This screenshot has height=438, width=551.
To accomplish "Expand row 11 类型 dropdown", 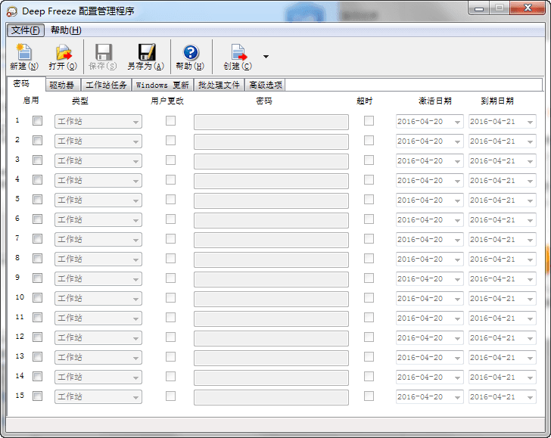I will [x=98, y=318].
